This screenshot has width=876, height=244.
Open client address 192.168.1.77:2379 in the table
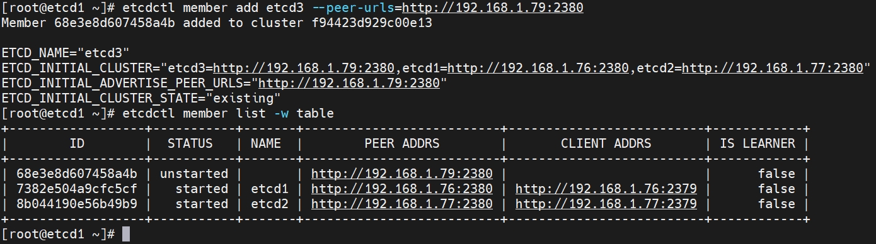[606, 204]
